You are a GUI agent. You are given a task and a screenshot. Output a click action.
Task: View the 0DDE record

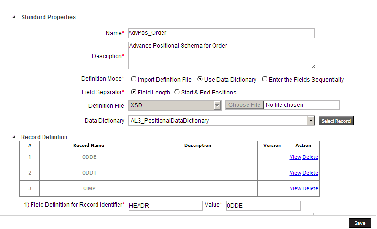point(295,157)
